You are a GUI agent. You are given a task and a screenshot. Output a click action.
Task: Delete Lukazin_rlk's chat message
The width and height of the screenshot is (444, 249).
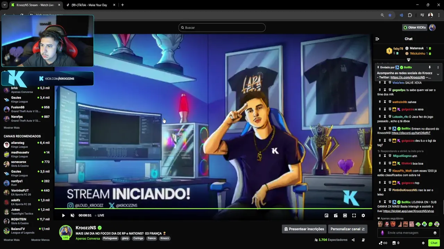379,117
